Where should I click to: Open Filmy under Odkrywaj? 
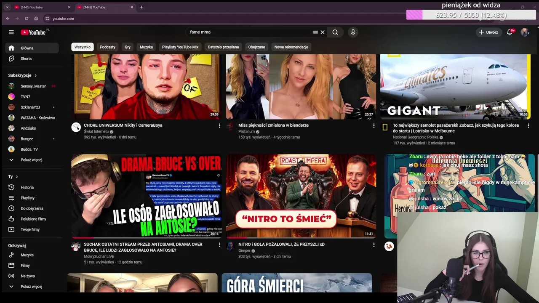32,266
